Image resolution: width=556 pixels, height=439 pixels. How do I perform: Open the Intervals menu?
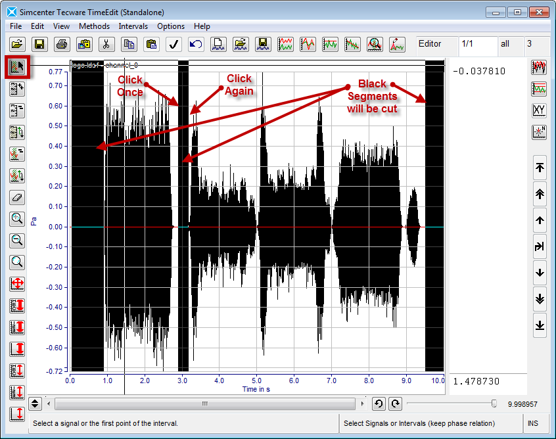tap(133, 26)
